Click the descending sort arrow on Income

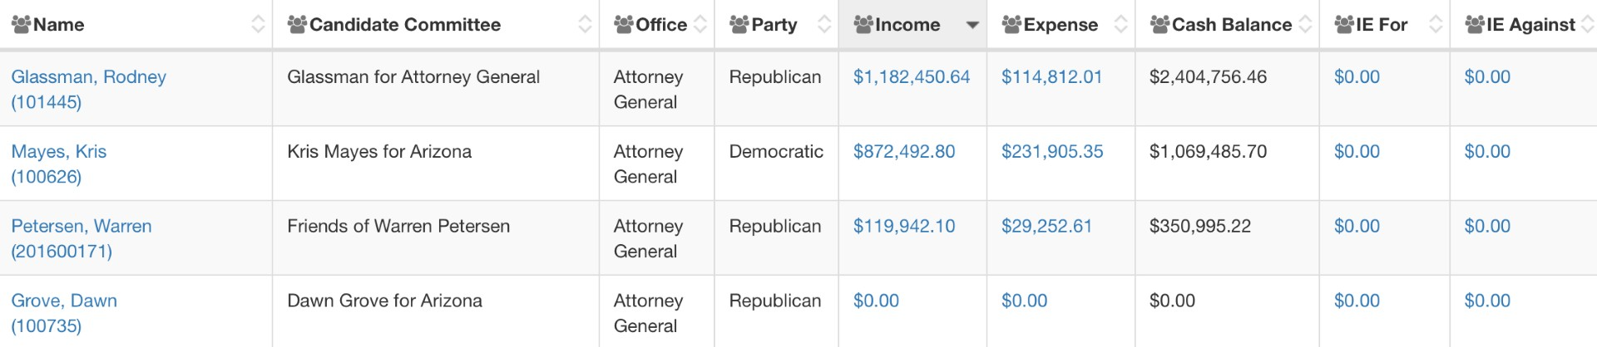coord(972,26)
